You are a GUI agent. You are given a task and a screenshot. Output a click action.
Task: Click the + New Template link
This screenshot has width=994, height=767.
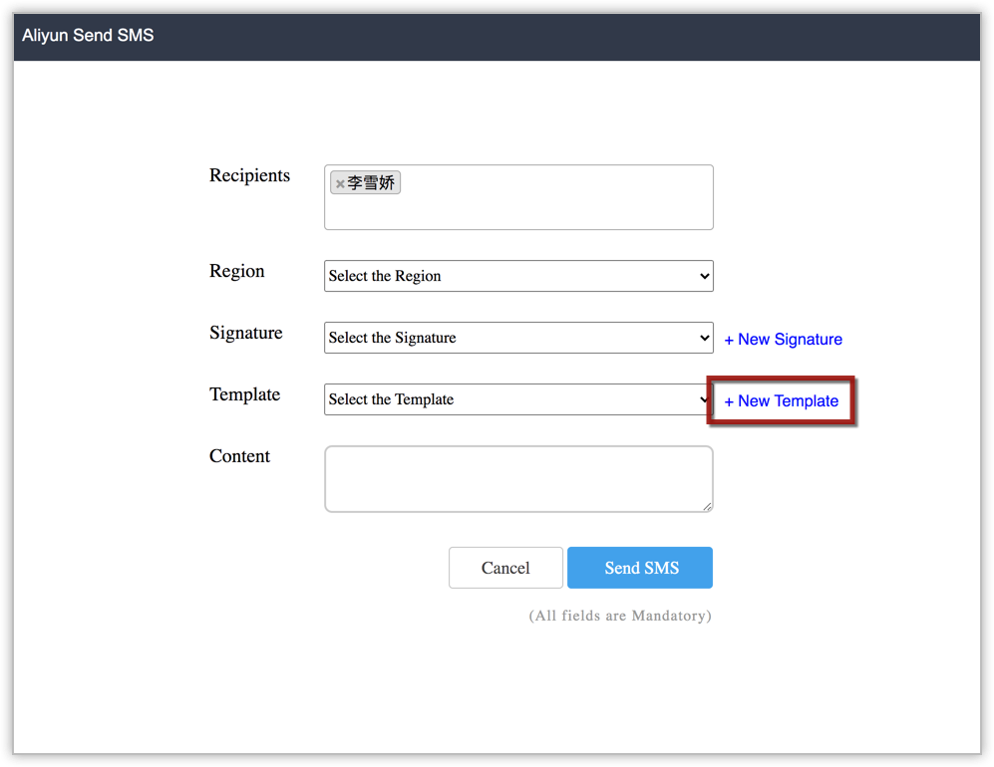click(781, 400)
